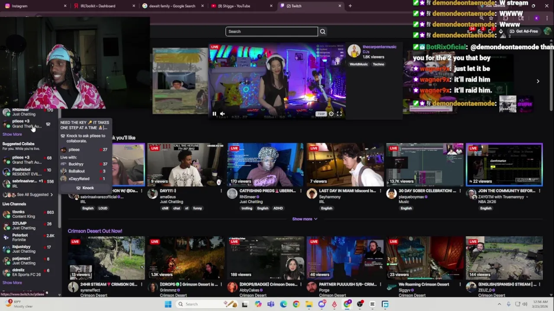This screenshot has width=554, height=311.
Task: Open DAY111 :) stream thumbnail
Action: pyautogui.click(x=186, y=165)
